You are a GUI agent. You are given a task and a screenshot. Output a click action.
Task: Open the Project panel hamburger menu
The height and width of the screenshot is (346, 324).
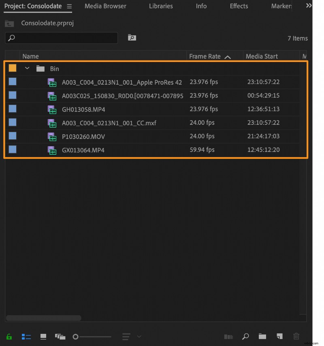pyautogui.click(x=69, y=6)
